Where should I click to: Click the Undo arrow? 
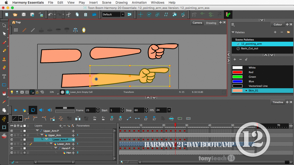pyautogui.click(x=50, y=14)
